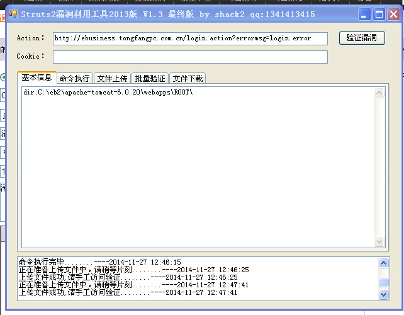Focus the Action URL input field
The image size is (404, 315).
190,38
